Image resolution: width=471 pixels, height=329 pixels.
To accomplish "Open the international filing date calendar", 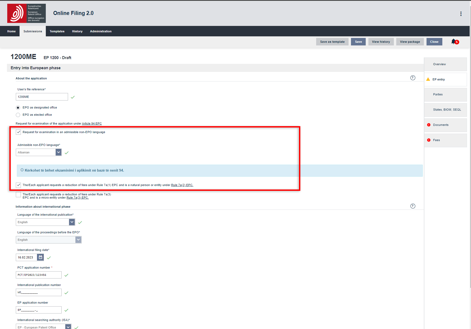I will 40,257.
